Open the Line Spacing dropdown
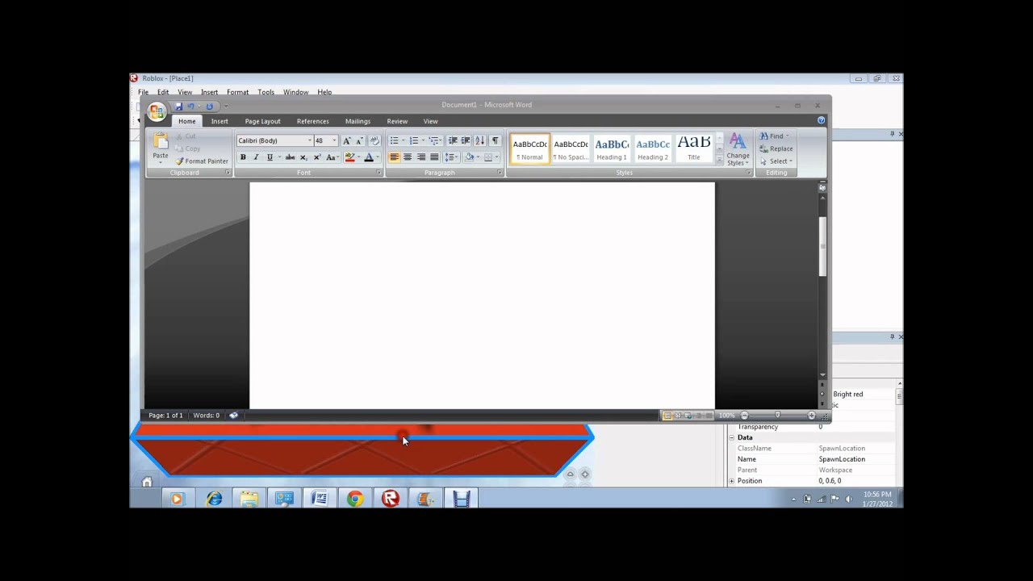Screen dimensions: 1033x581 (451, 157)
